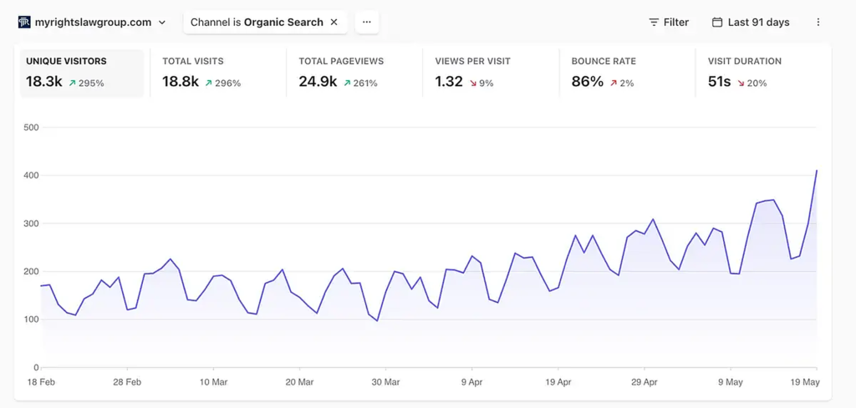Image resolution: width=856 pixels, height=408 pixels.
Task: Open the Filter menu
Action: tap(669, 23)
